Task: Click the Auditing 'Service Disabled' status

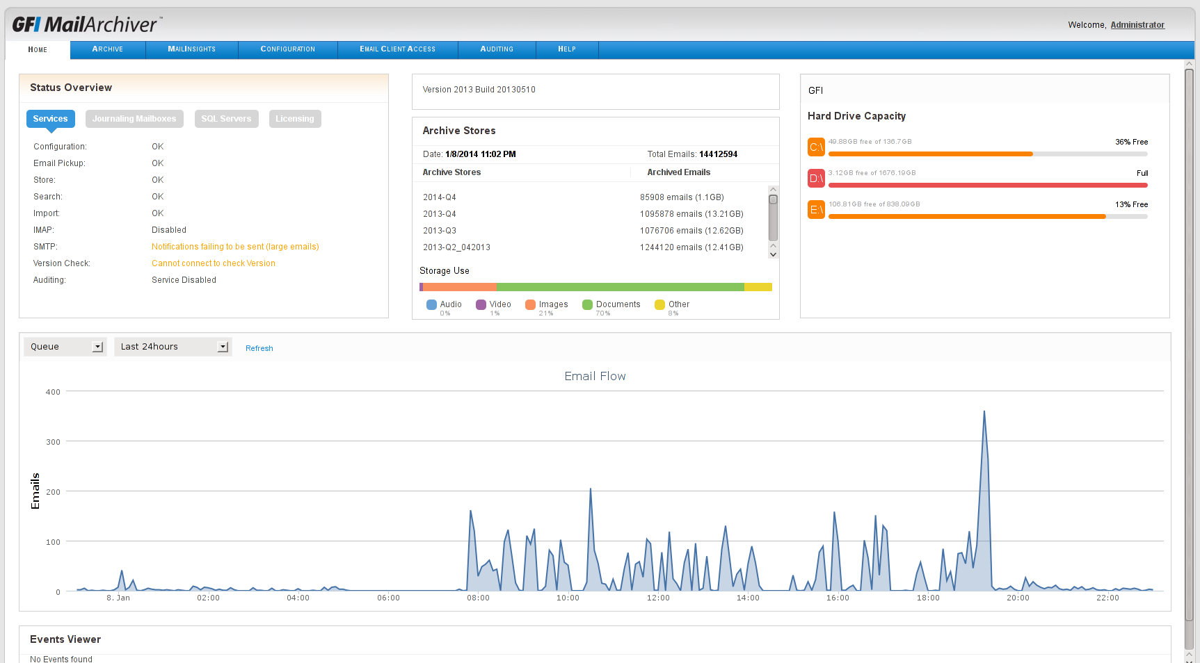Action: click(184, 280)
